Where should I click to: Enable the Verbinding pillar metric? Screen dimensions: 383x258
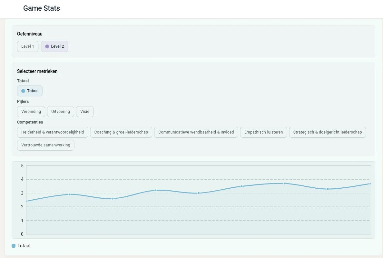click(31, 112)
